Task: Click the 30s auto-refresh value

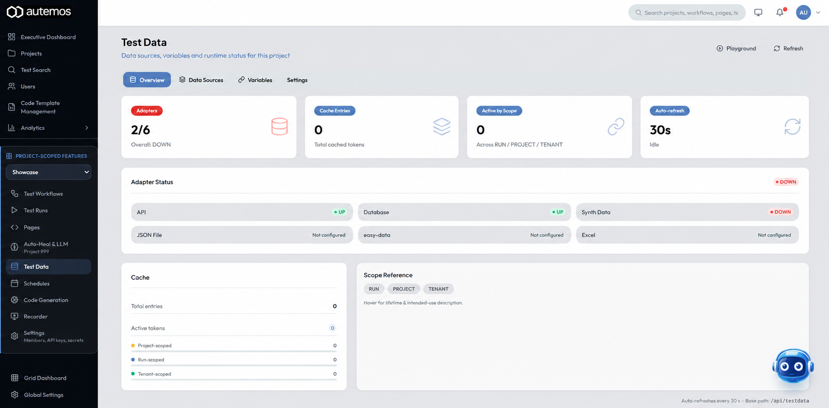Action: [660, 130]
